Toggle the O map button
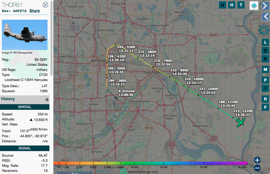This screenshot has height=174, width=270. (x=265, y=51)
